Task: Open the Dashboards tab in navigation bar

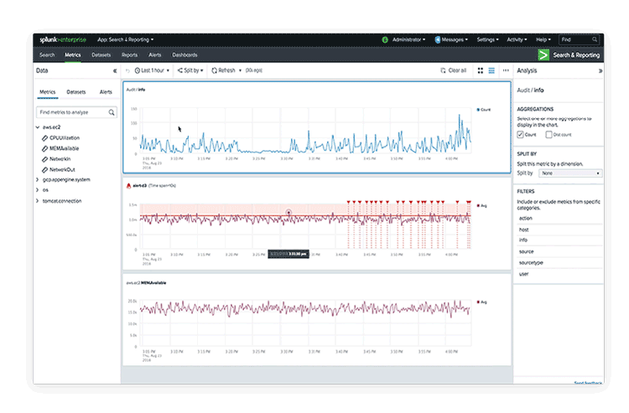Action: click(x=185, y=54)
